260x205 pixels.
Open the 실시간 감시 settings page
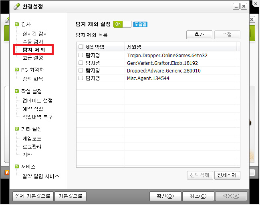pos(35,34)
